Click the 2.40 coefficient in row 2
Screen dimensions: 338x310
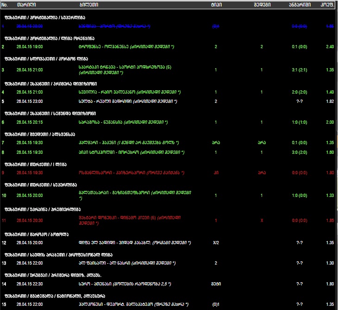(330, 47)
